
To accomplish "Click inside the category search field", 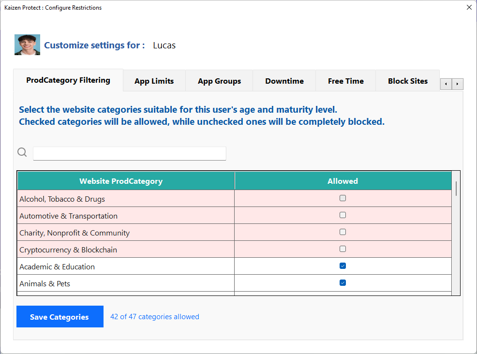I will [x=129, y=153].
